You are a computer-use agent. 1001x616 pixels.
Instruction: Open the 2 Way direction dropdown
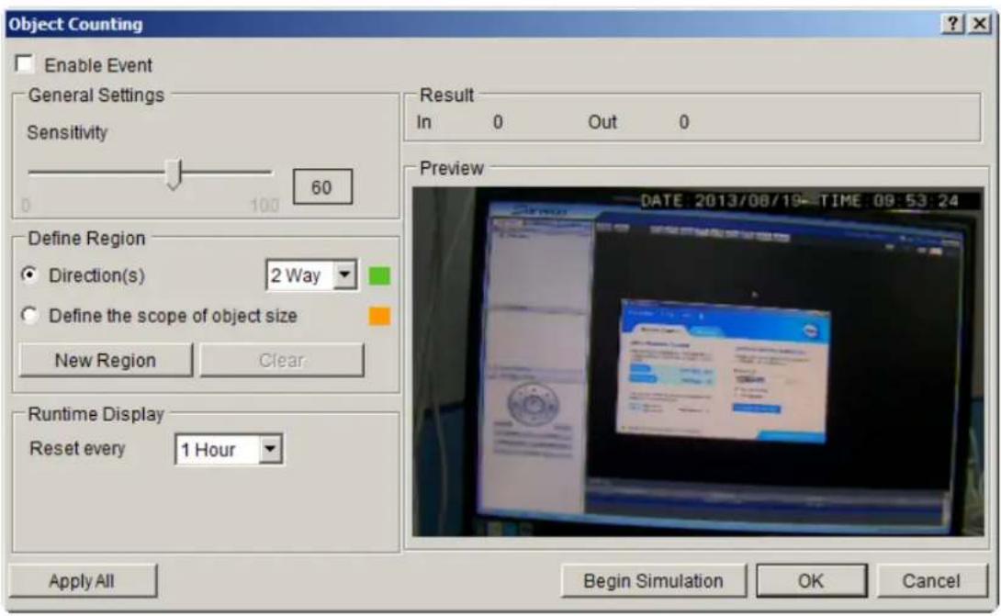[344, 275]
